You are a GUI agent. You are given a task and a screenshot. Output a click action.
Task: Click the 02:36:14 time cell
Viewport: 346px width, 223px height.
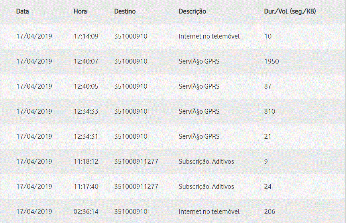pos(86,211)
